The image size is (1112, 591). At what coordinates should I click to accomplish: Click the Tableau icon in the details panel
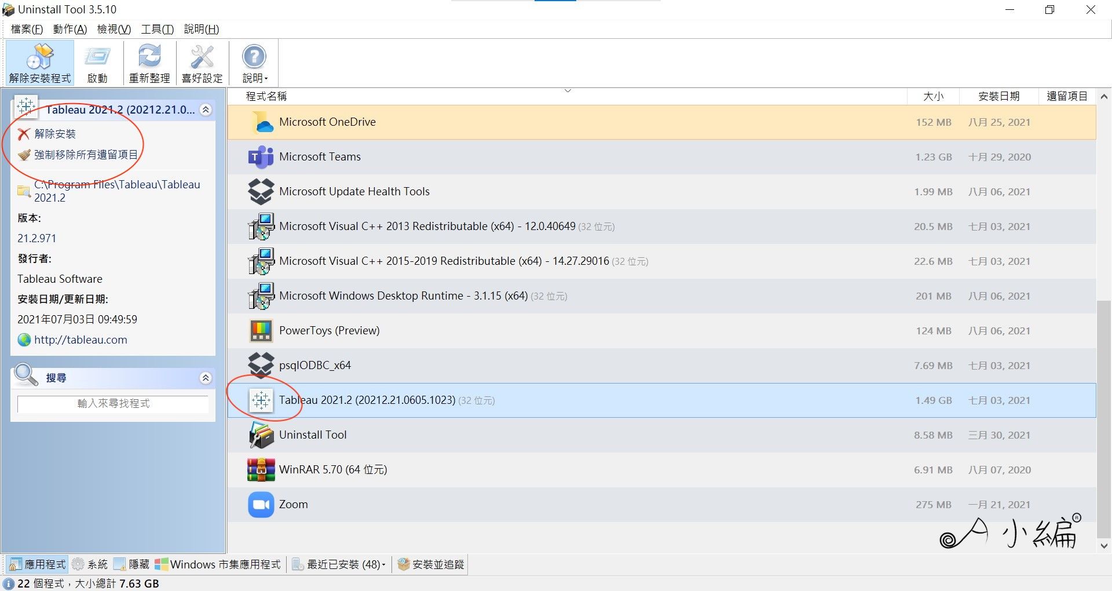click(26, 106)
